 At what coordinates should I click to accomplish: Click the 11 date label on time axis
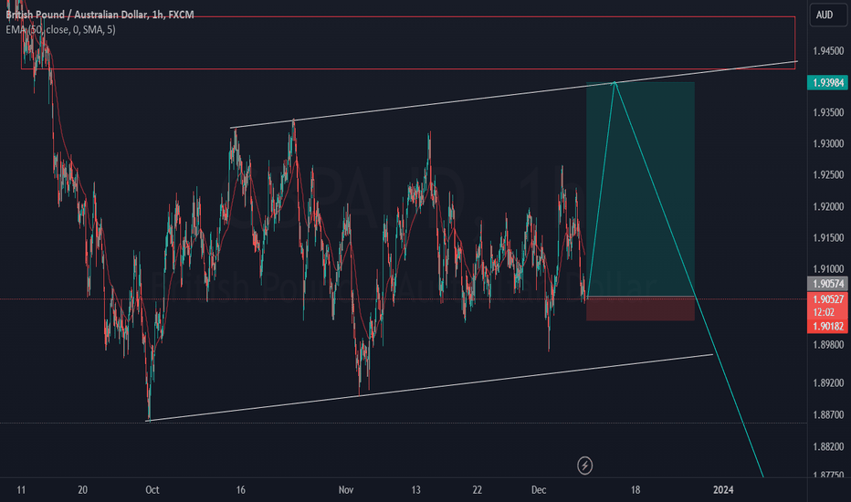pyautogui.click(x=21, y=489)
